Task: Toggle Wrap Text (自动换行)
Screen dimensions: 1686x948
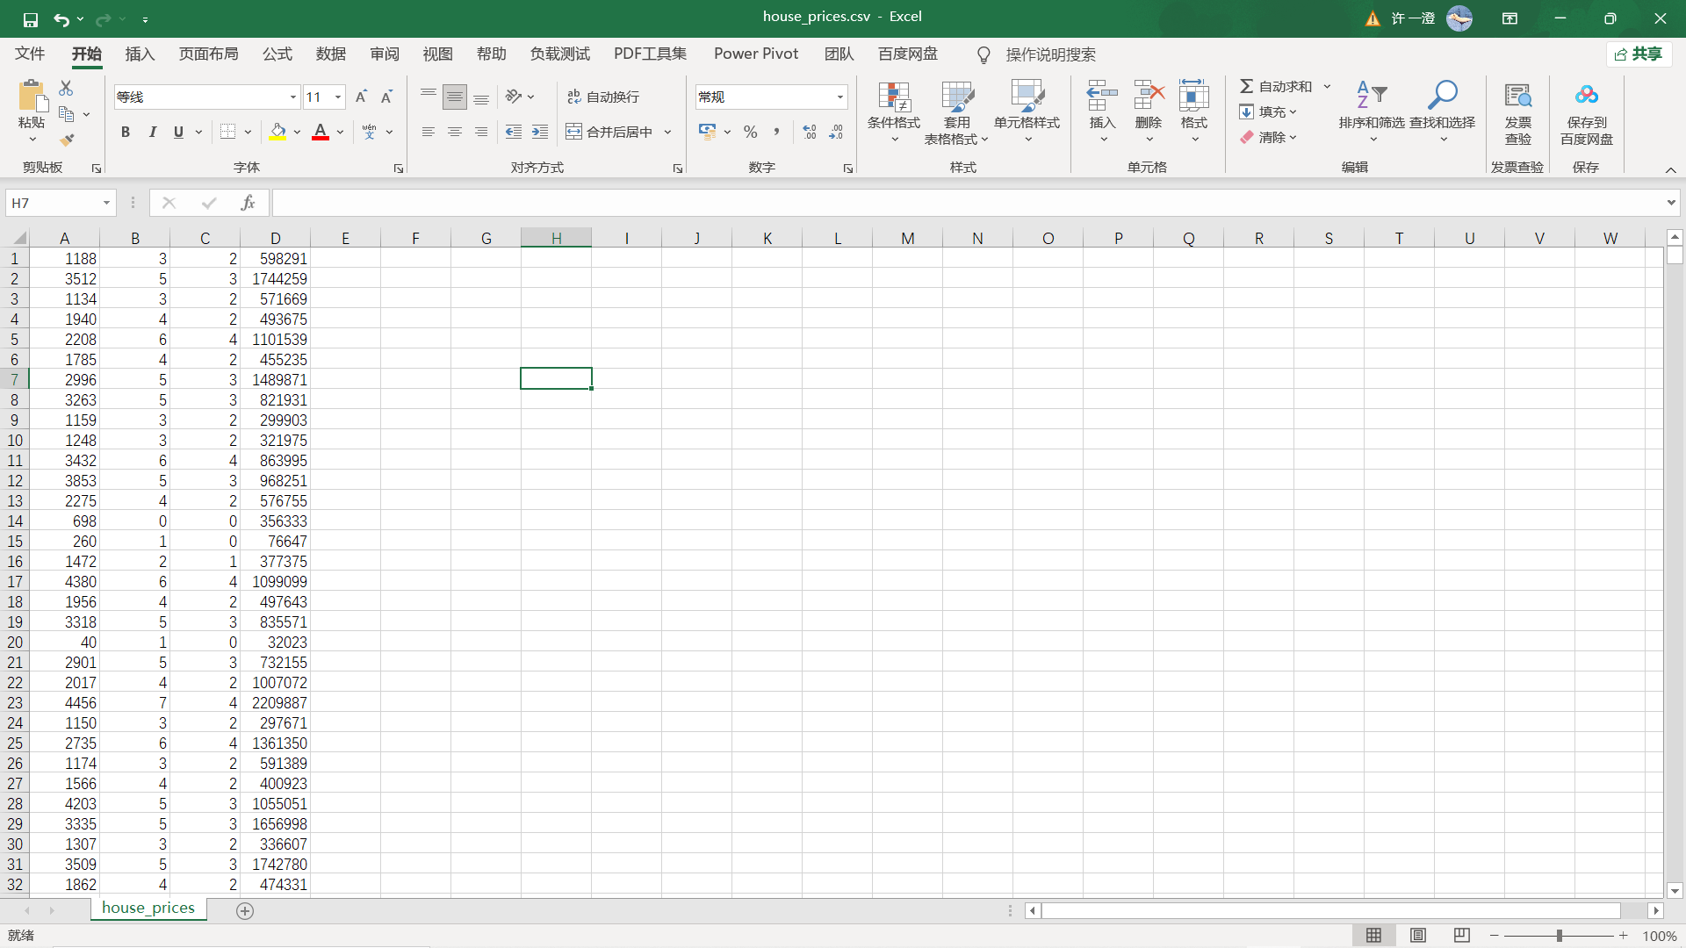Action: pyautogui.click(x=603, y=97)
